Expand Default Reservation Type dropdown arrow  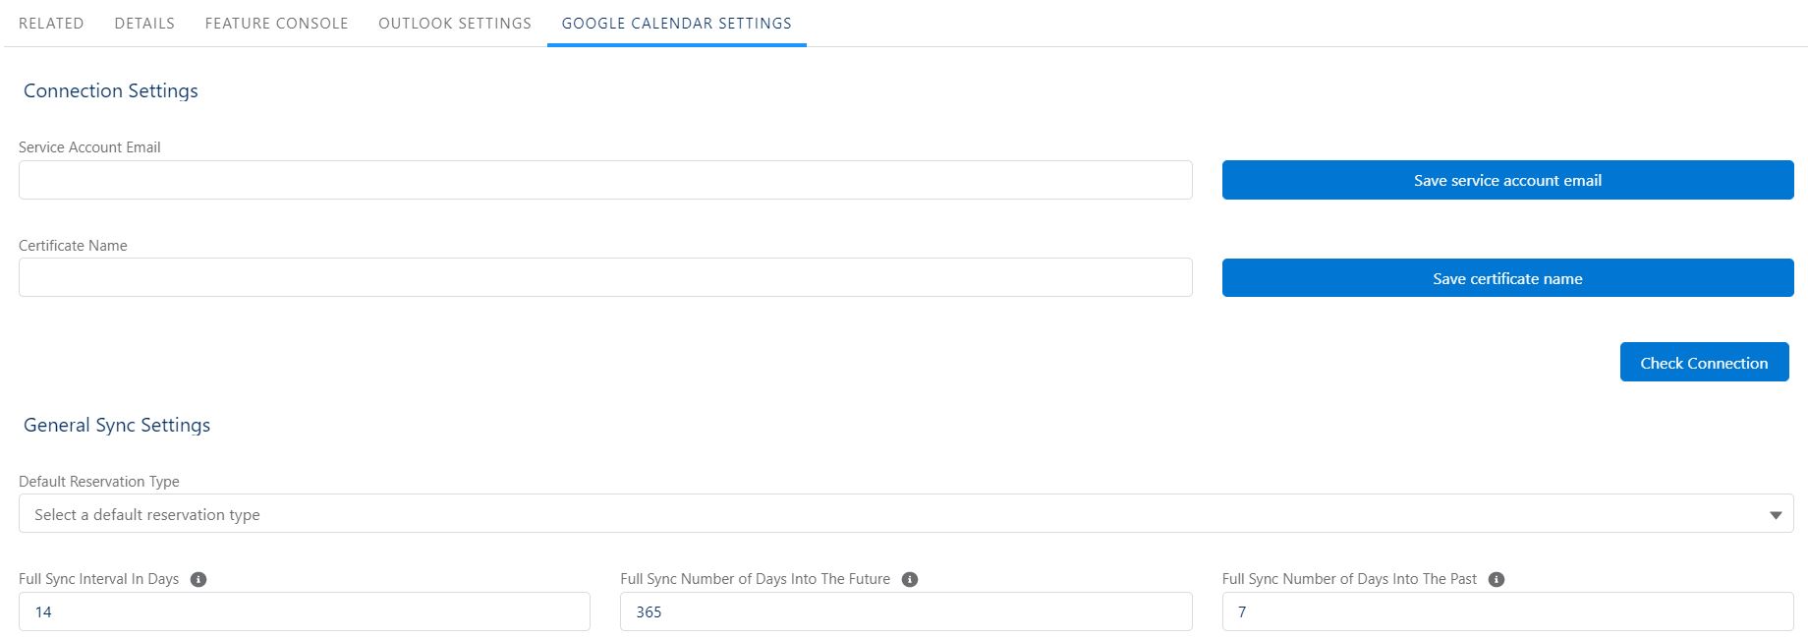click(1776, 515)
